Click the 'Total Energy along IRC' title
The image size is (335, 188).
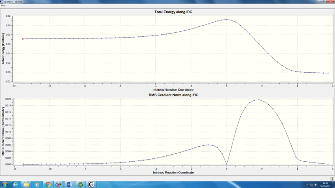pos(173,12)
